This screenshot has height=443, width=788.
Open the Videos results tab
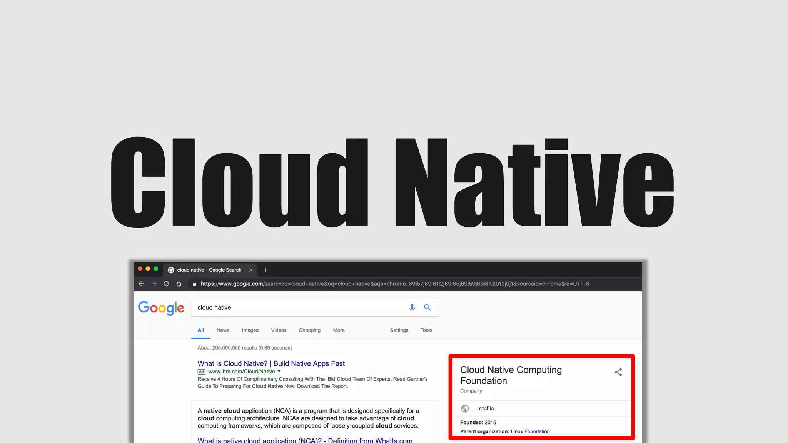(279, 330)
